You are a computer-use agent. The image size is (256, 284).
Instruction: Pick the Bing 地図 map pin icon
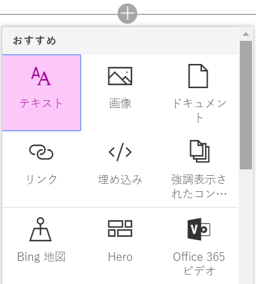[x=40, y=229]
